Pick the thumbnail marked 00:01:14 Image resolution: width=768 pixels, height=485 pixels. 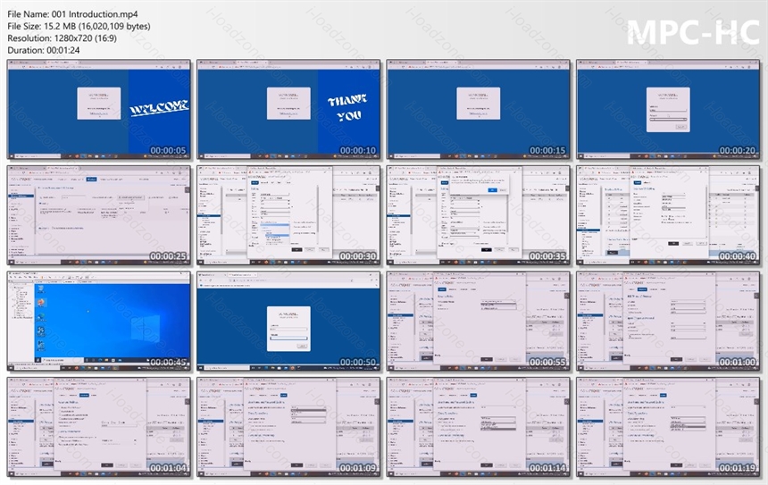point(478,427)
